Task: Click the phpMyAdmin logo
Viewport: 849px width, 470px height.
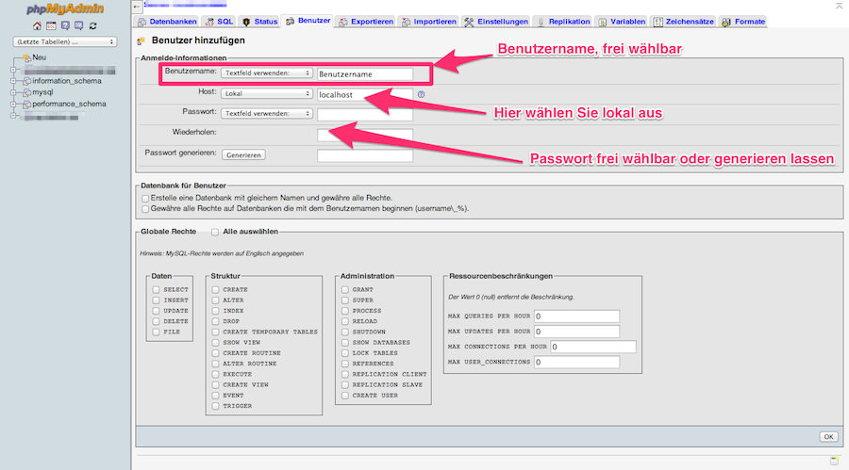Action: 65,8
